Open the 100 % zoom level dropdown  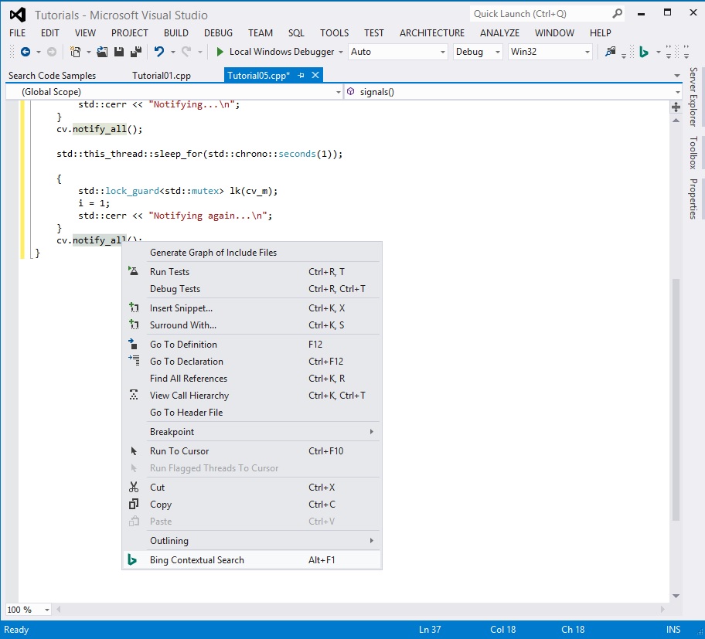click(x=46, y=610)
